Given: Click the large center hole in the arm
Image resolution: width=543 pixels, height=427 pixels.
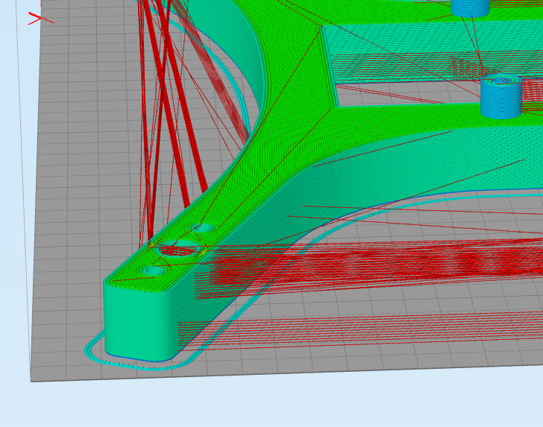Looking at the screenshot, I should tap(178, 247).
